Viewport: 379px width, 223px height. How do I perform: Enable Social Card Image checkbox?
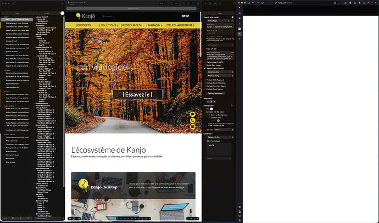[x=205, y=65]
